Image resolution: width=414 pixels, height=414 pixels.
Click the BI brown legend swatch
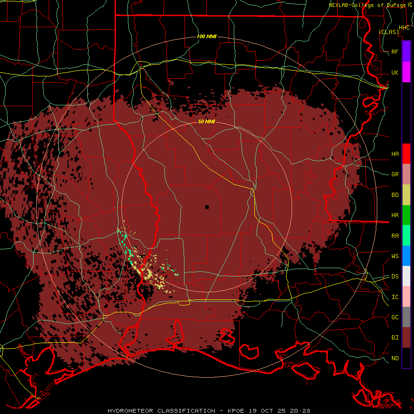point(406,338)
